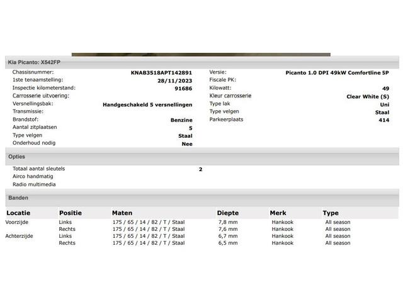Click the Kia Picanto: X542FP section header

(x=202, y=62)
